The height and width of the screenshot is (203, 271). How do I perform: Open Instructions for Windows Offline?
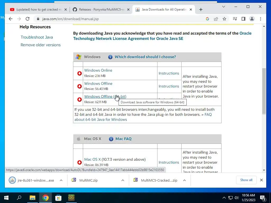[169, 86]
